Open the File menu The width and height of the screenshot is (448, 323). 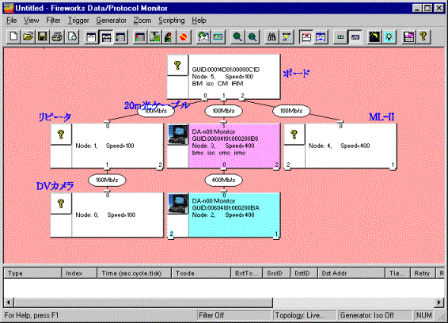[11, 21]
